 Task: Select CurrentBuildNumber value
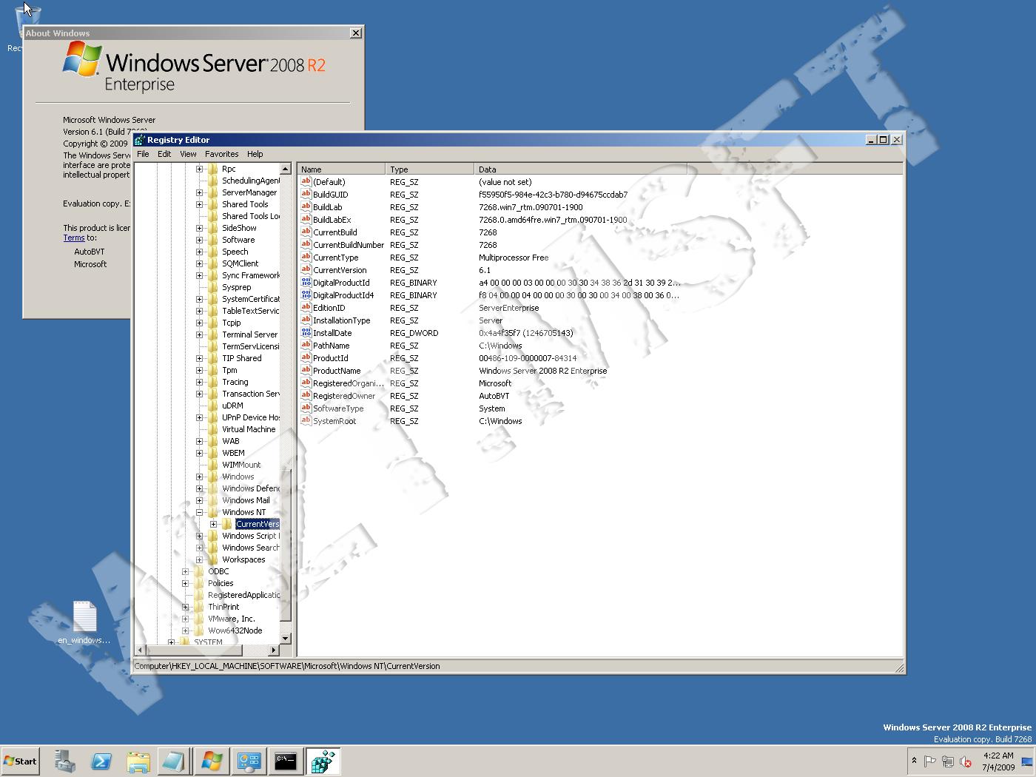coord(349,245)
